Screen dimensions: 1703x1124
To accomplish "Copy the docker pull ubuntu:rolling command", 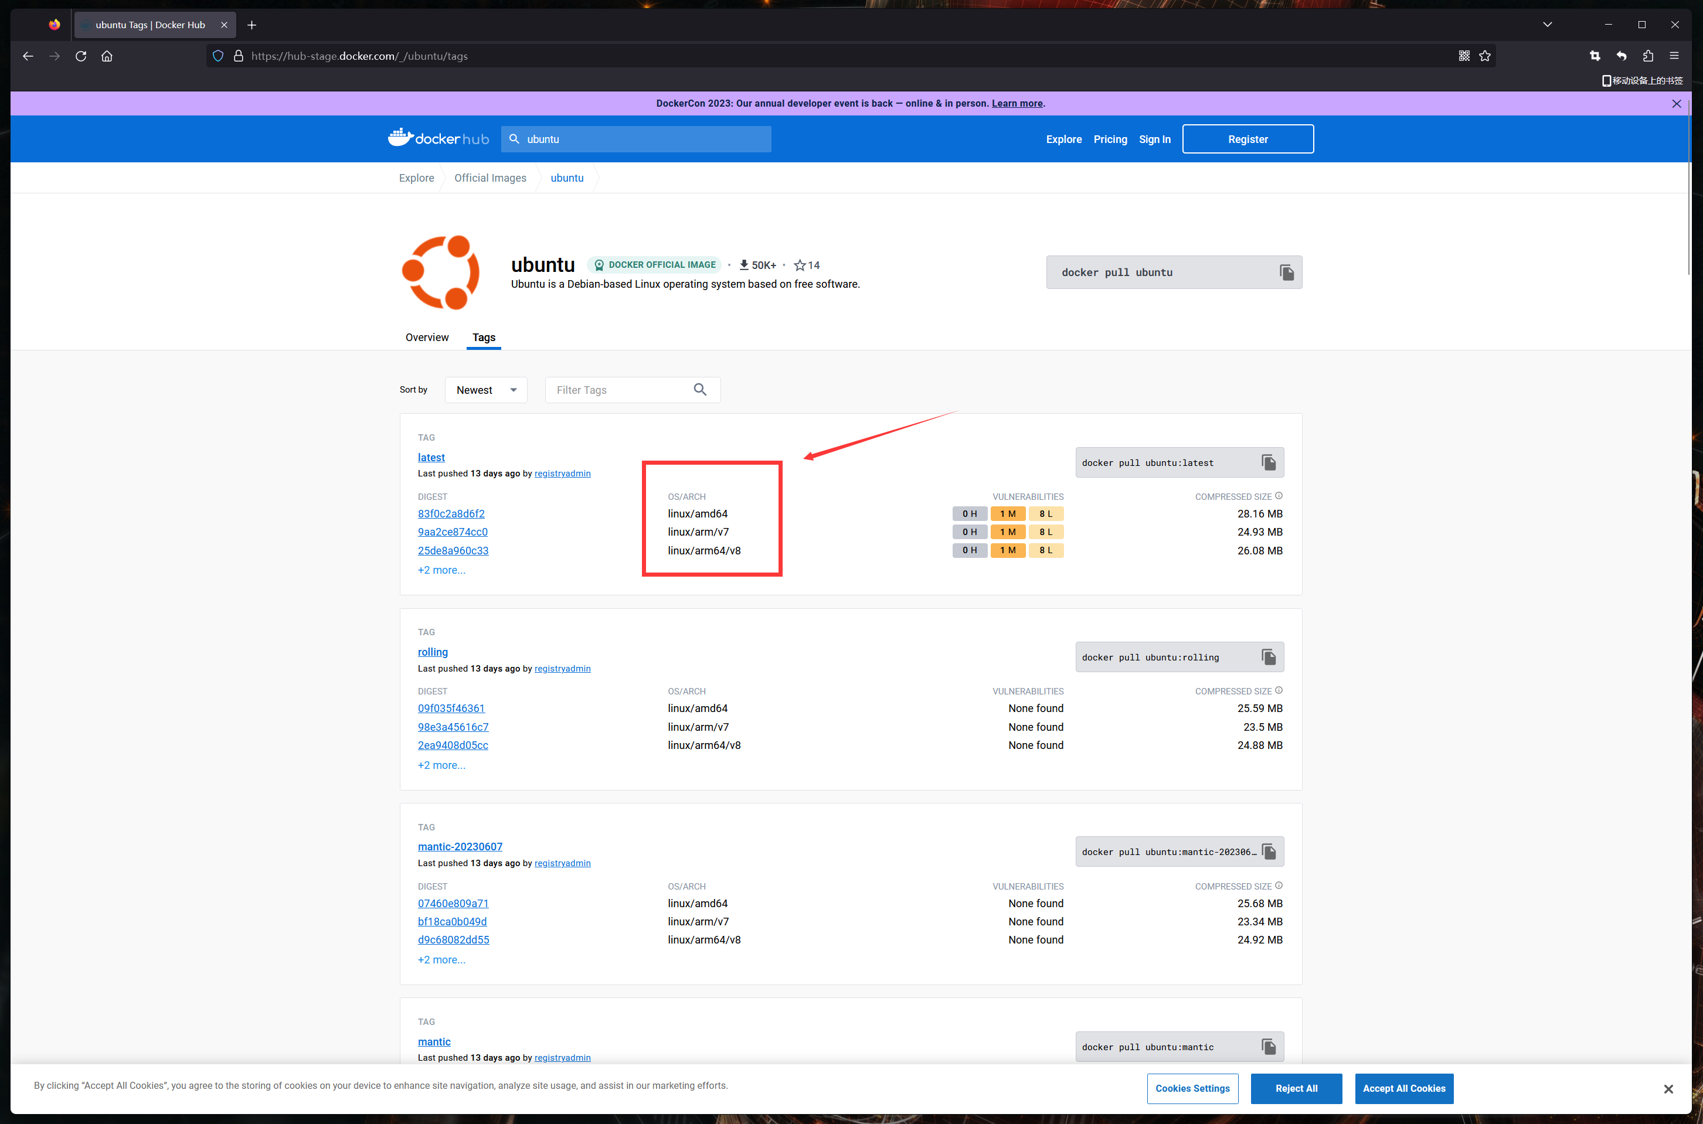I will coord(1268,658).
